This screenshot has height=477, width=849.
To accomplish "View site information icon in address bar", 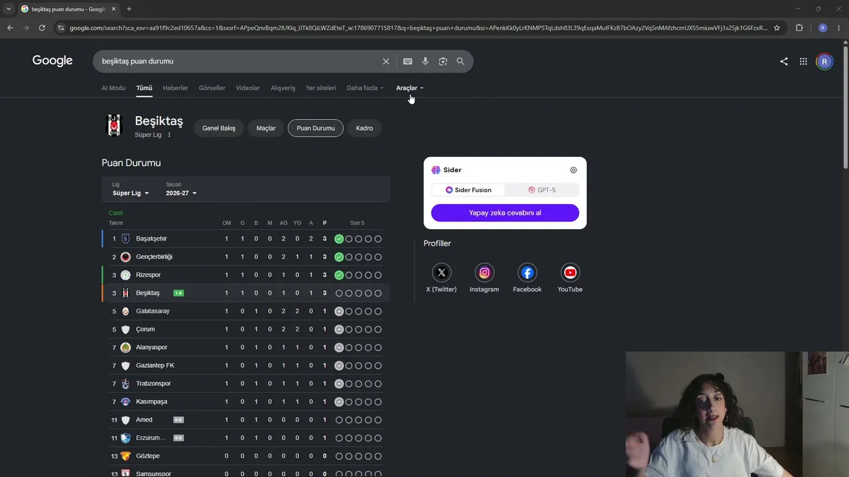I will (x=61, y=28).
